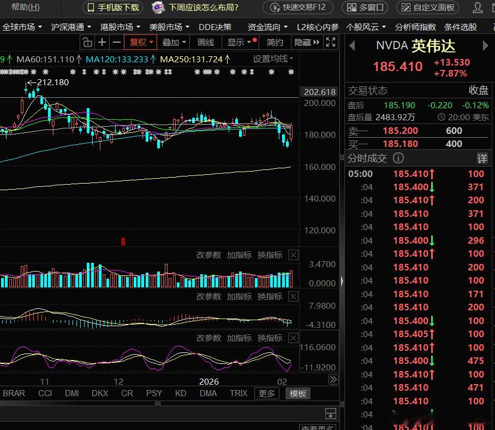This screenshot has width=495, height=430.
Task: Toggle 简约 simple view
Action: 275,42
